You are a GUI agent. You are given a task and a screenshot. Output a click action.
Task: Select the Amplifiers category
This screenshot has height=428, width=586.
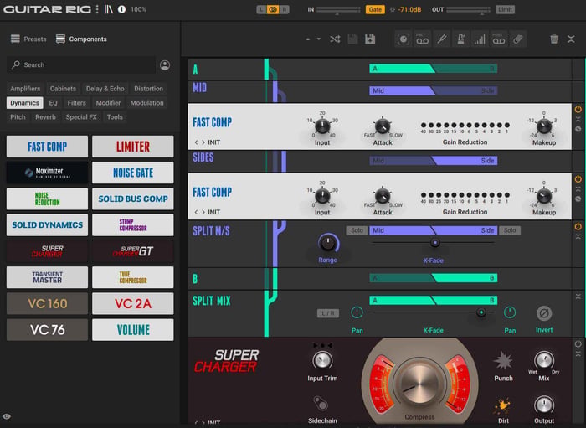tap(25, 89)
